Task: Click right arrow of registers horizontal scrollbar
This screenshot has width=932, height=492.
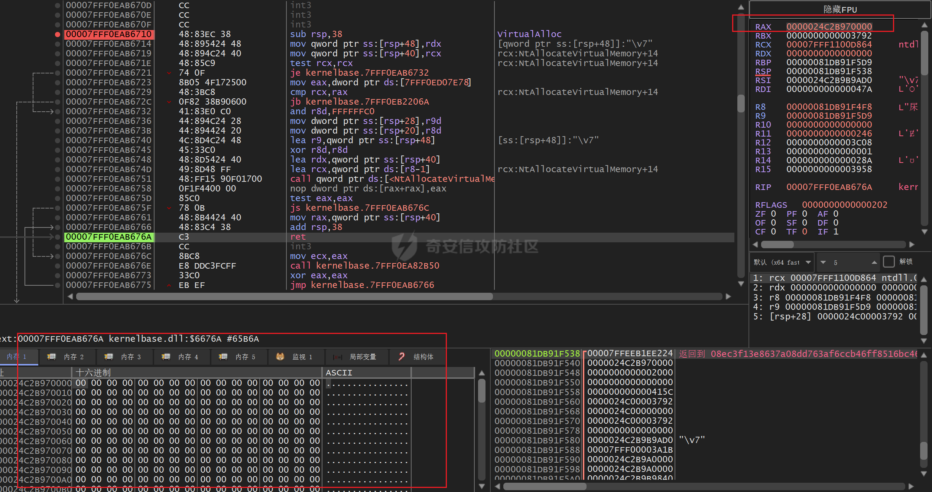Action: tap(912, 245)
